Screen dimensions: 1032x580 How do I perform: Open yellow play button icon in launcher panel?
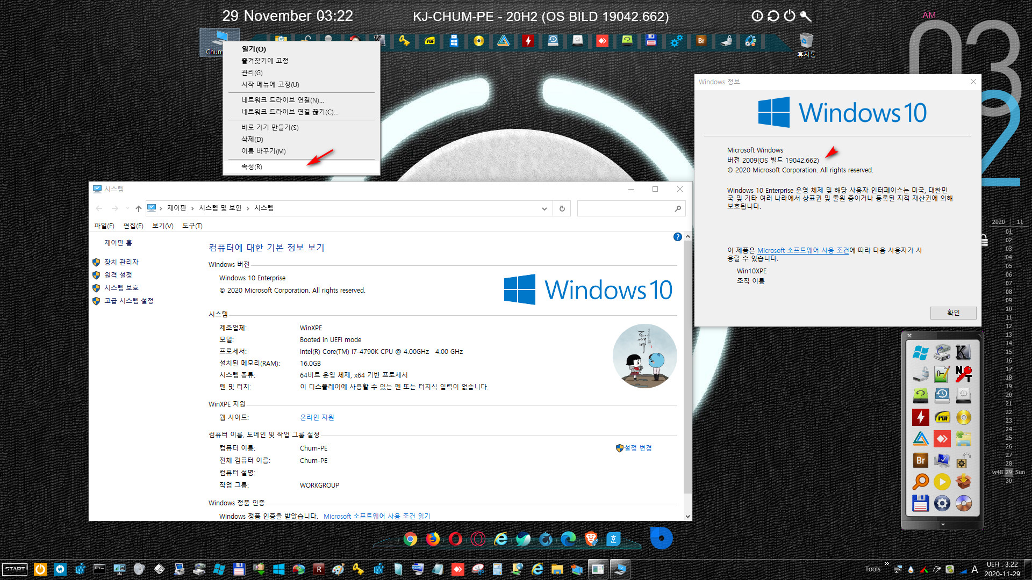click(x=942, y=482)
